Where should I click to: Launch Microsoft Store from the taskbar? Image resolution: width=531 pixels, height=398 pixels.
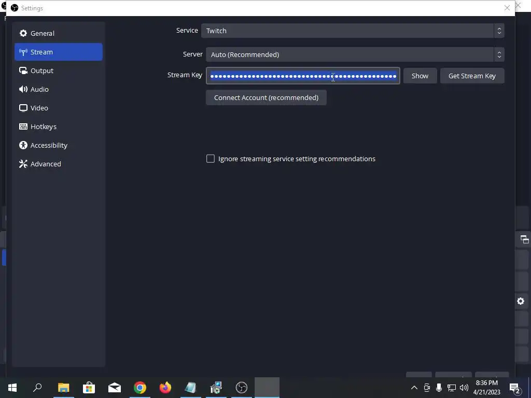pos(89,388)
